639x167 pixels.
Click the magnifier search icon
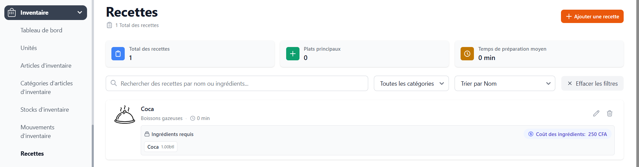click(114, 83)
